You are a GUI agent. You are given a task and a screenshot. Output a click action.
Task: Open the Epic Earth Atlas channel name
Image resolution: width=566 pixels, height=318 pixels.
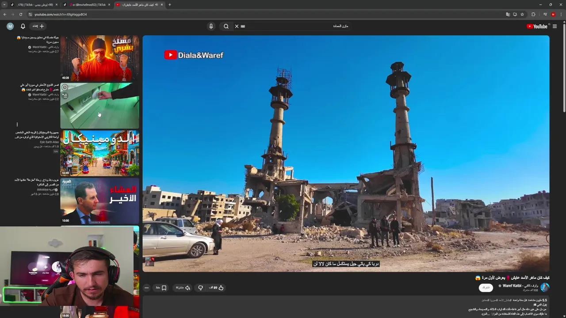click(49, 142)
